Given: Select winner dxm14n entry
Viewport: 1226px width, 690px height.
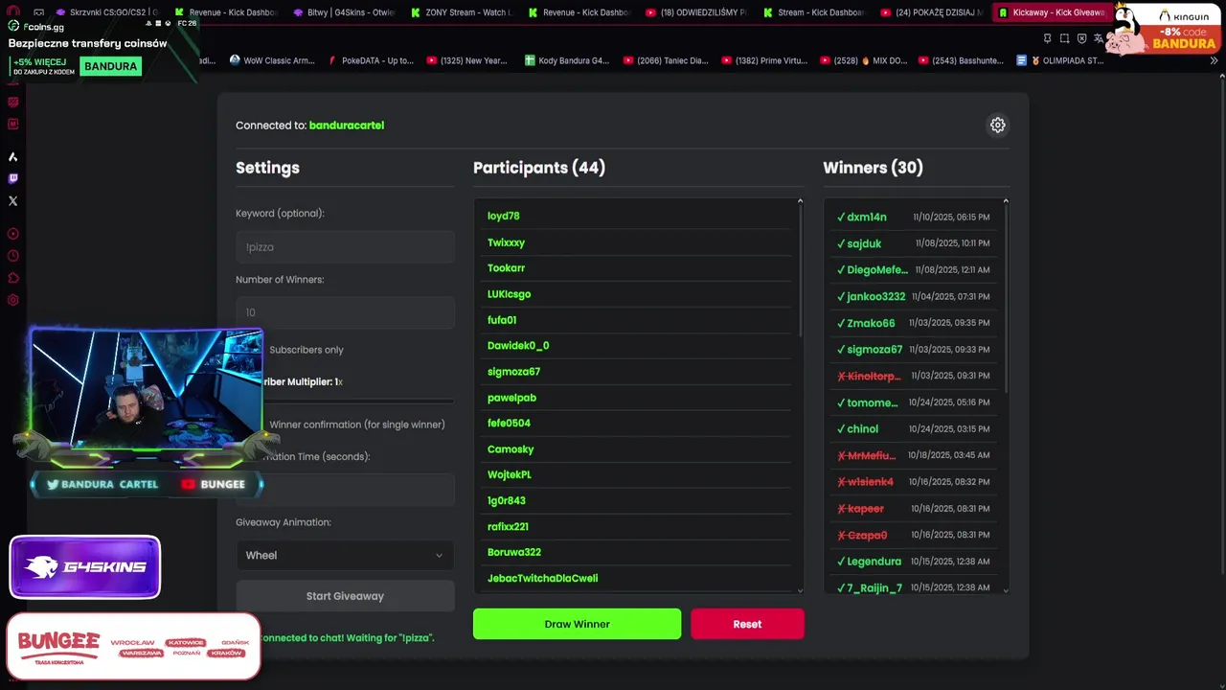Looking at the screenshot, I should (915, 218).
